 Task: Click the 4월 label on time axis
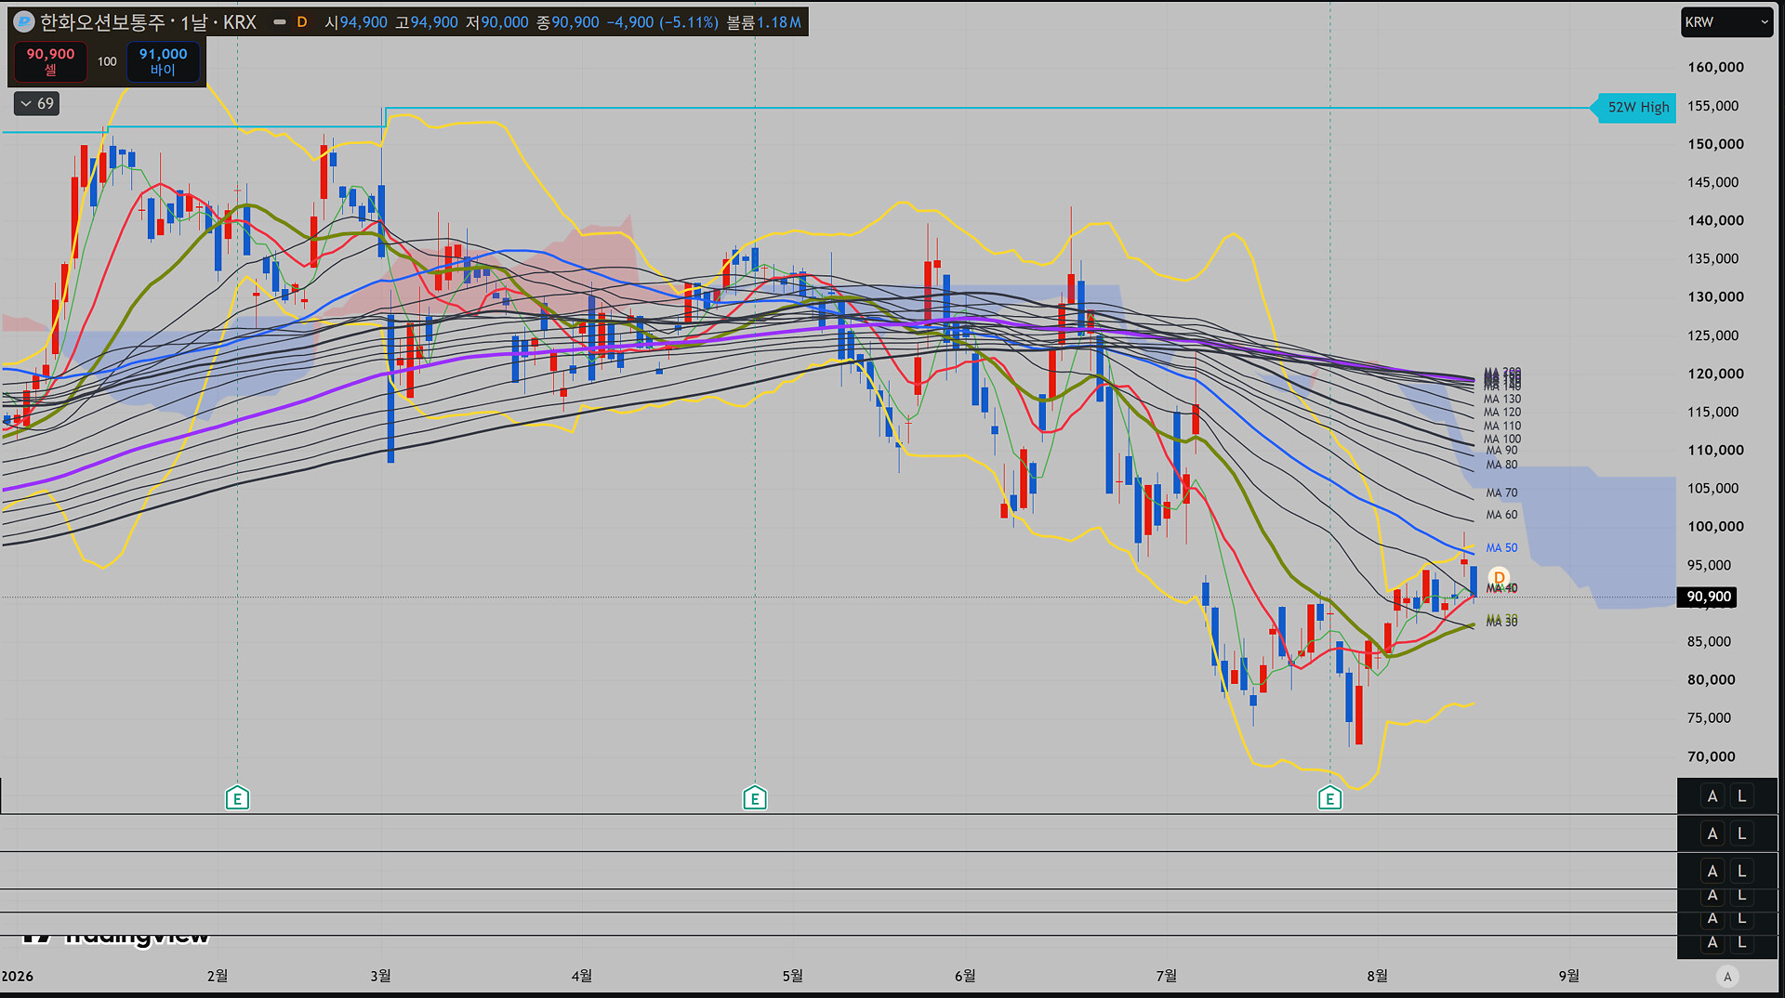582,976
